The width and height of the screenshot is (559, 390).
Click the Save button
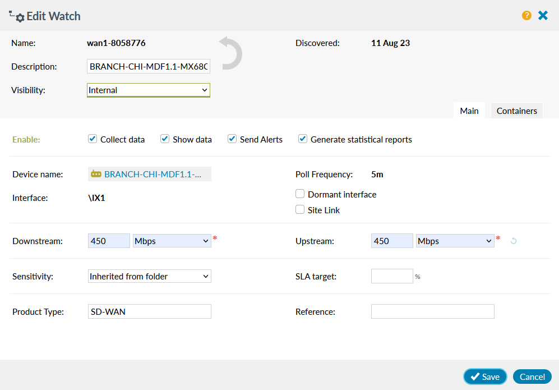pos(484,377)
